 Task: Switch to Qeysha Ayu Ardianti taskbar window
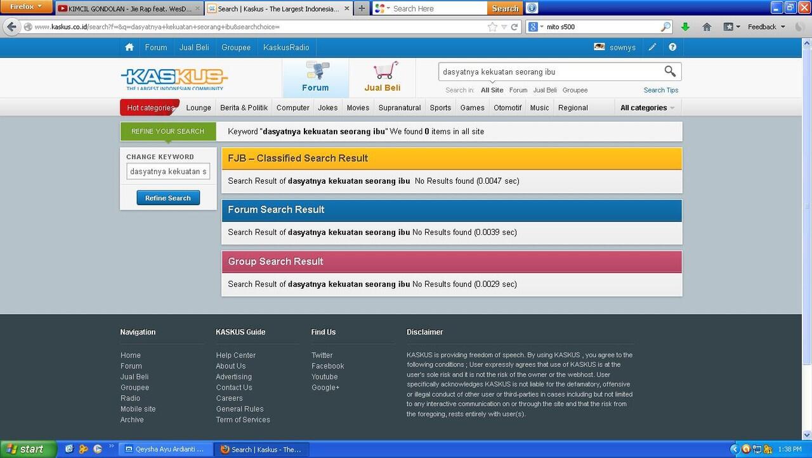click(166, 449)
